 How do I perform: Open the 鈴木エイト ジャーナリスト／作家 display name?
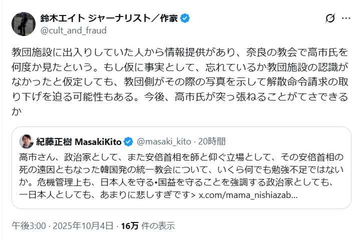click(x=109, y=18)
